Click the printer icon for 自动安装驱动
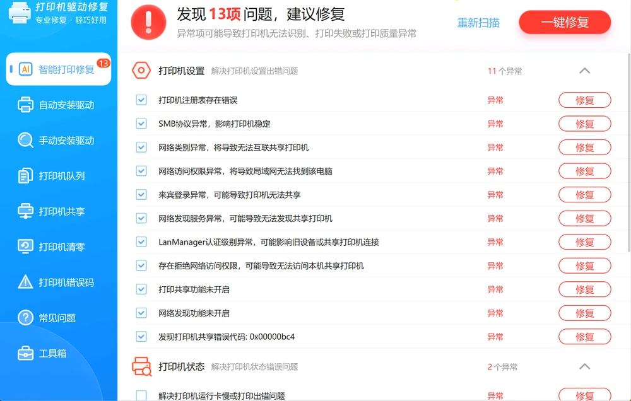Image resolution: width=631 pixels, height=401 pixels. coord(25,105)
